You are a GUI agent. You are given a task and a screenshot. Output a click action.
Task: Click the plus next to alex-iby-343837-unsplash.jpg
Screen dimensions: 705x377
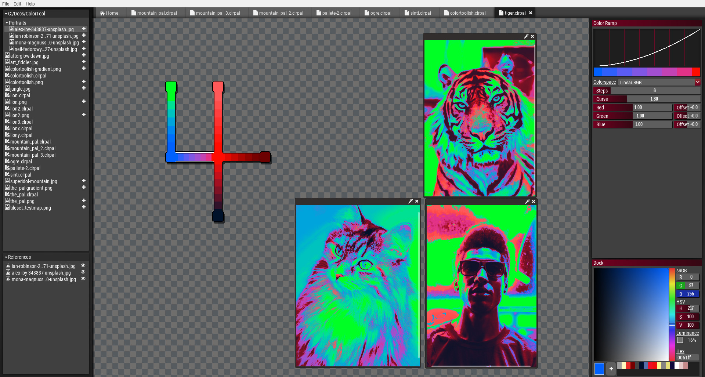coord(84,28)
